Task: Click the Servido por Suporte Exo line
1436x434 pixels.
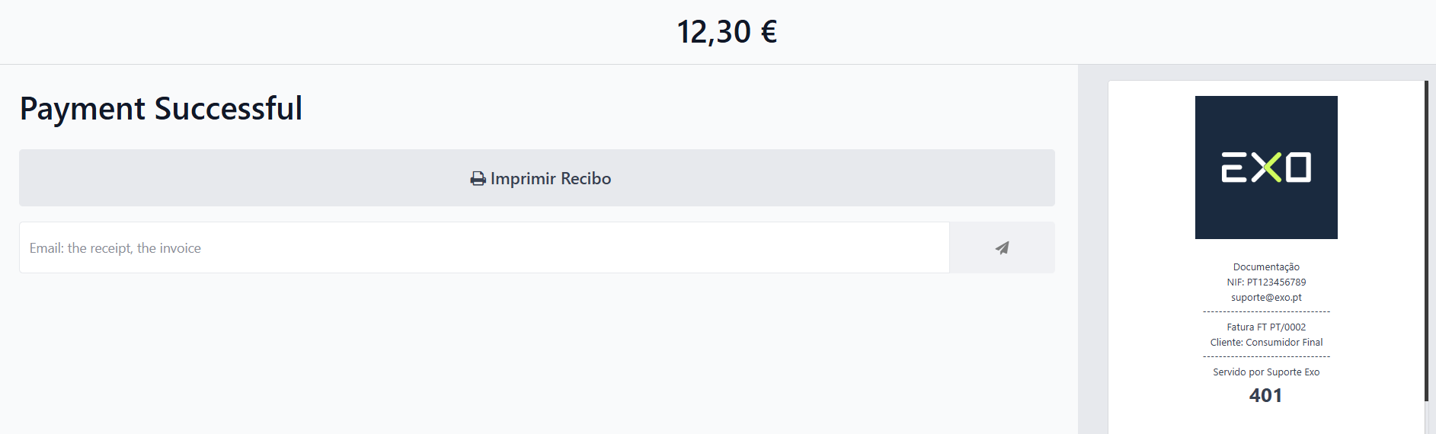Action: (1266, 372)
